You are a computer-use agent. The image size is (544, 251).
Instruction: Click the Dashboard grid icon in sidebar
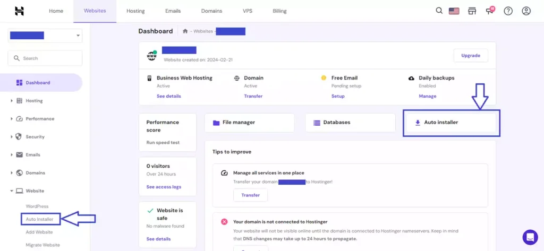[x=19, y=82]
